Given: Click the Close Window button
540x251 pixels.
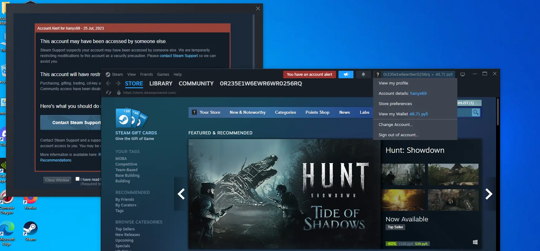Looking at the screenshot, I should (x=57, y=180).
